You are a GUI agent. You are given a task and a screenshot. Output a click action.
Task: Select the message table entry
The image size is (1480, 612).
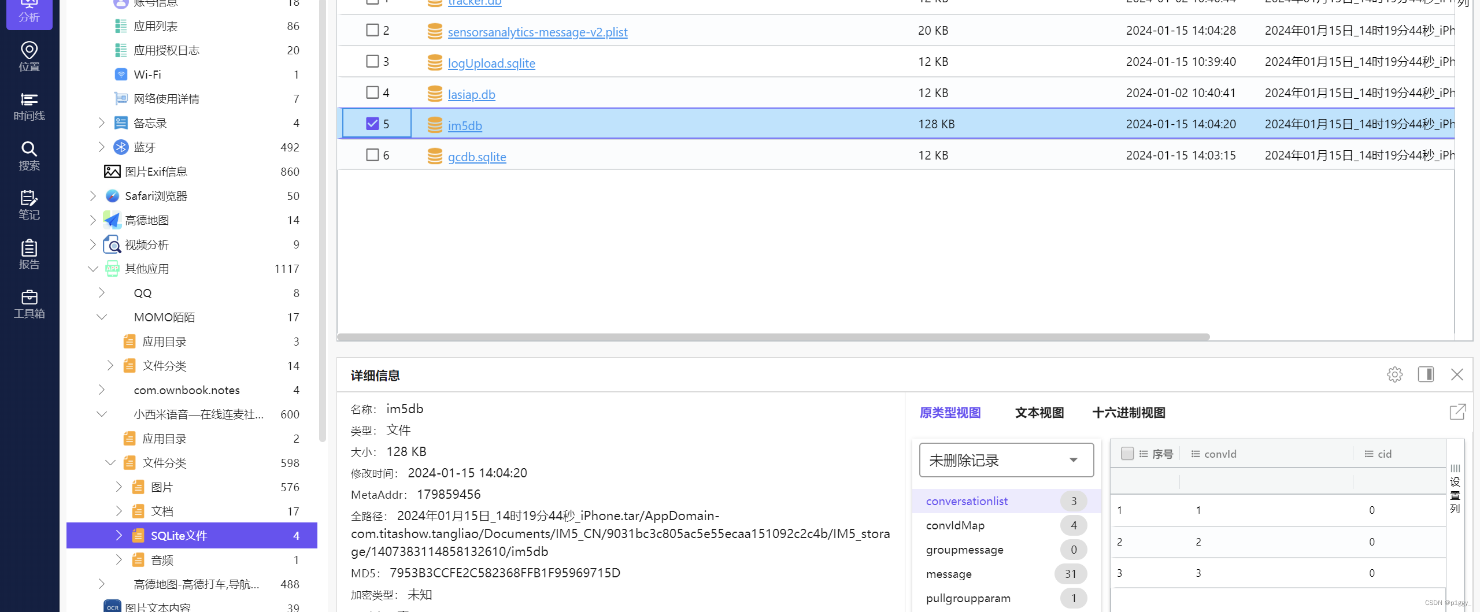click(x=1006, y=574)
